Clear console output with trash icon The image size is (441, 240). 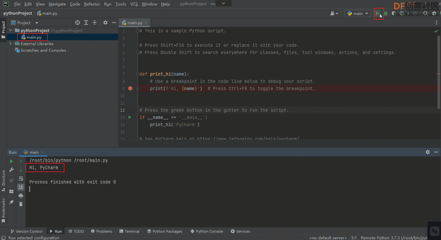tap(21, 204)
